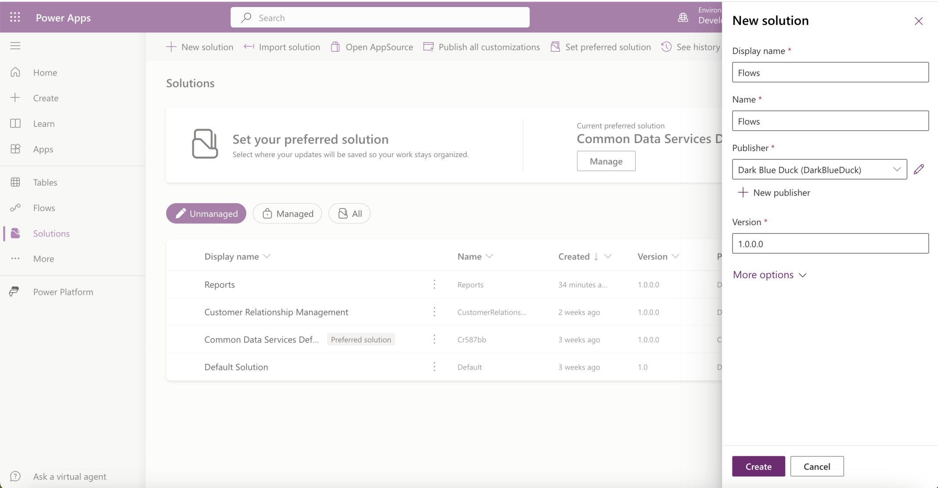Collapse the left navigation hamburger menu
The width and height of the screenshot is (938, 488).
pos(15,46)
